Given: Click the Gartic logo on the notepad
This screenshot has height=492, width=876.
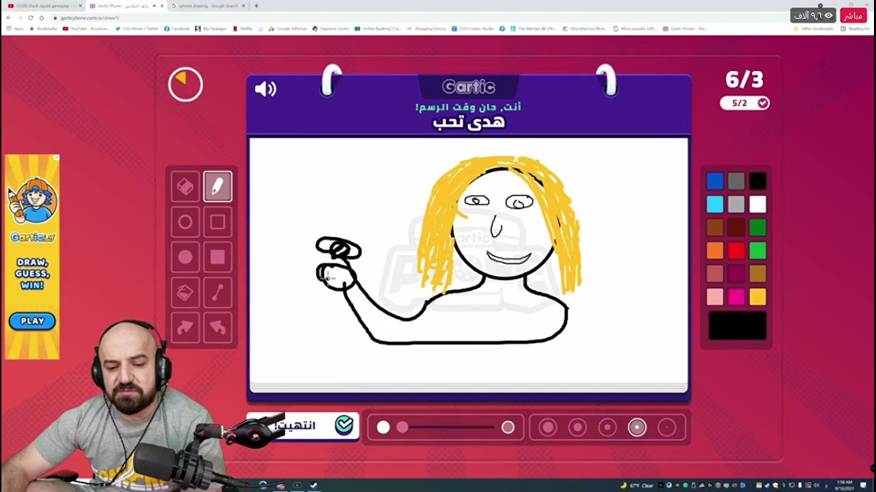Looking at the screenshot, I should [469, 87].
